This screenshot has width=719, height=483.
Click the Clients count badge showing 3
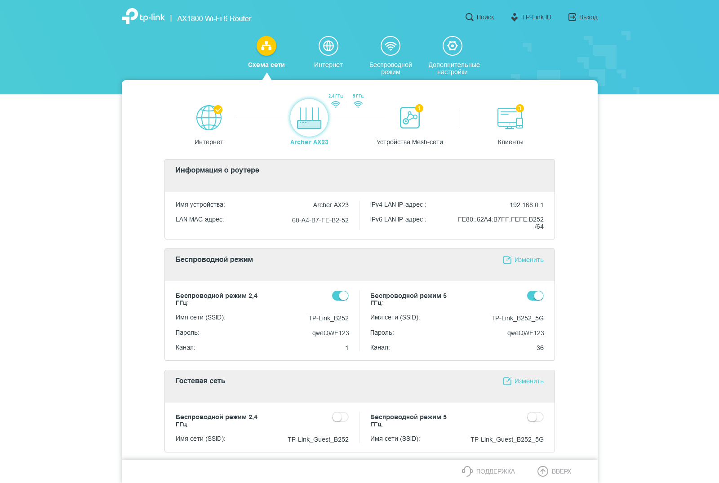(x=519, y=108)
